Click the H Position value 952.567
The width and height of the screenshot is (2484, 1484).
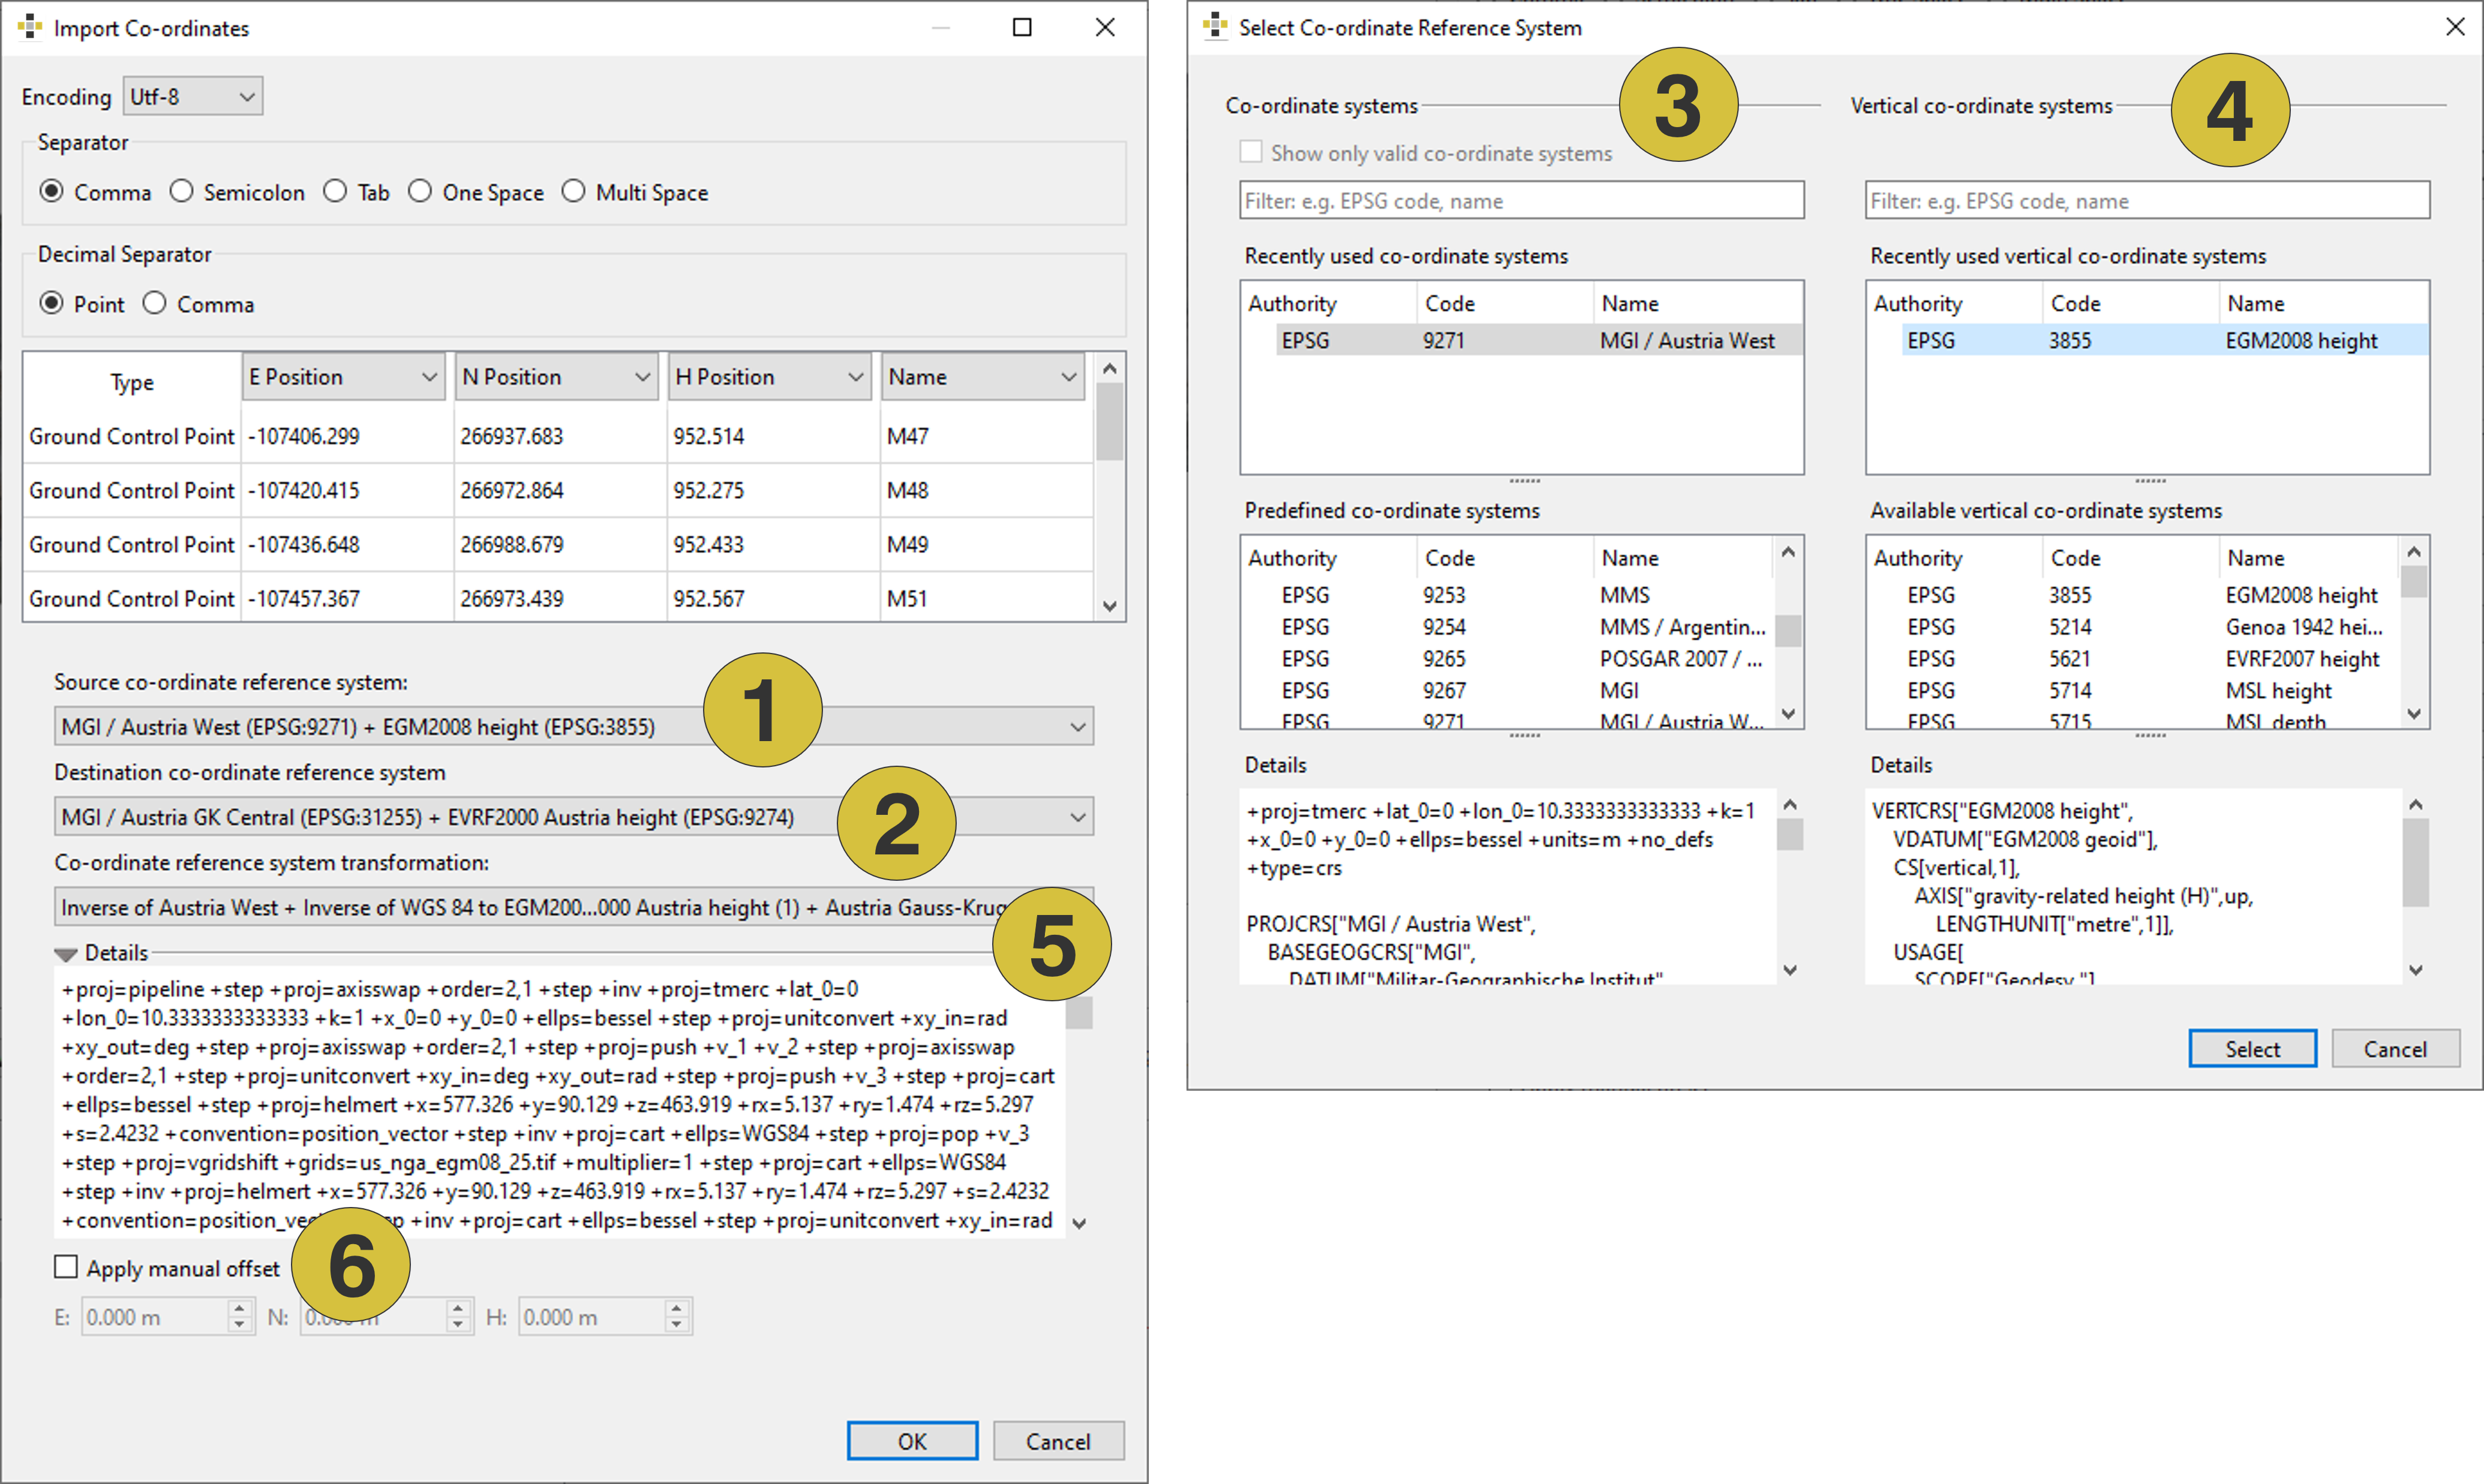(708, 599)
